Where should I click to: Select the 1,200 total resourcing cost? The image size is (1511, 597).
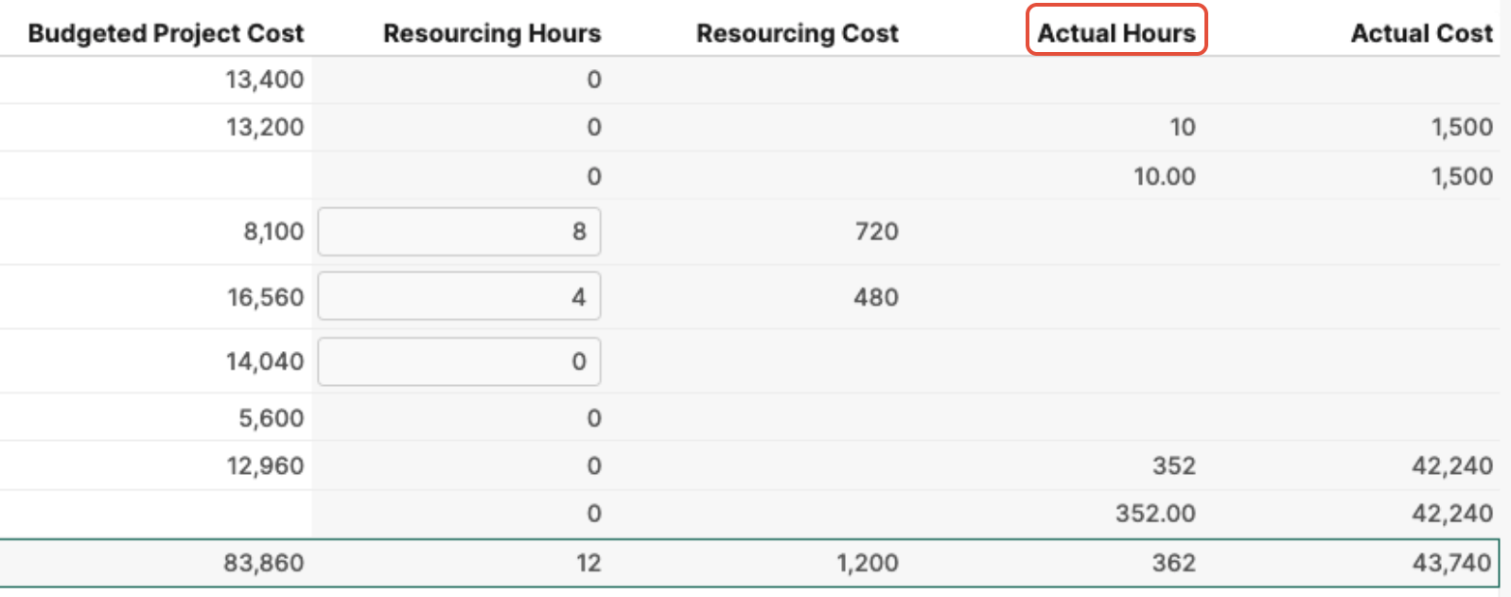point(868,563)
